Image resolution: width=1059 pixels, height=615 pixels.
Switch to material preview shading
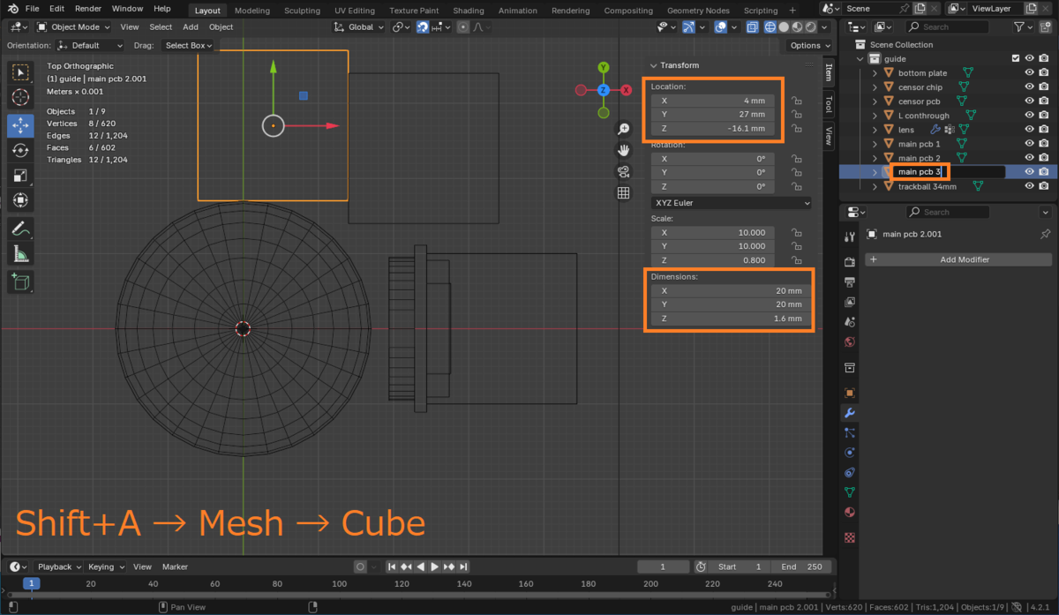click(798, 26)
